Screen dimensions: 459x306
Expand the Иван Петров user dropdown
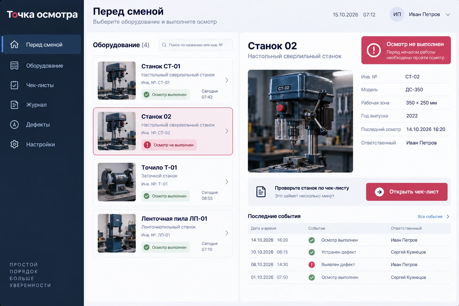448,14
